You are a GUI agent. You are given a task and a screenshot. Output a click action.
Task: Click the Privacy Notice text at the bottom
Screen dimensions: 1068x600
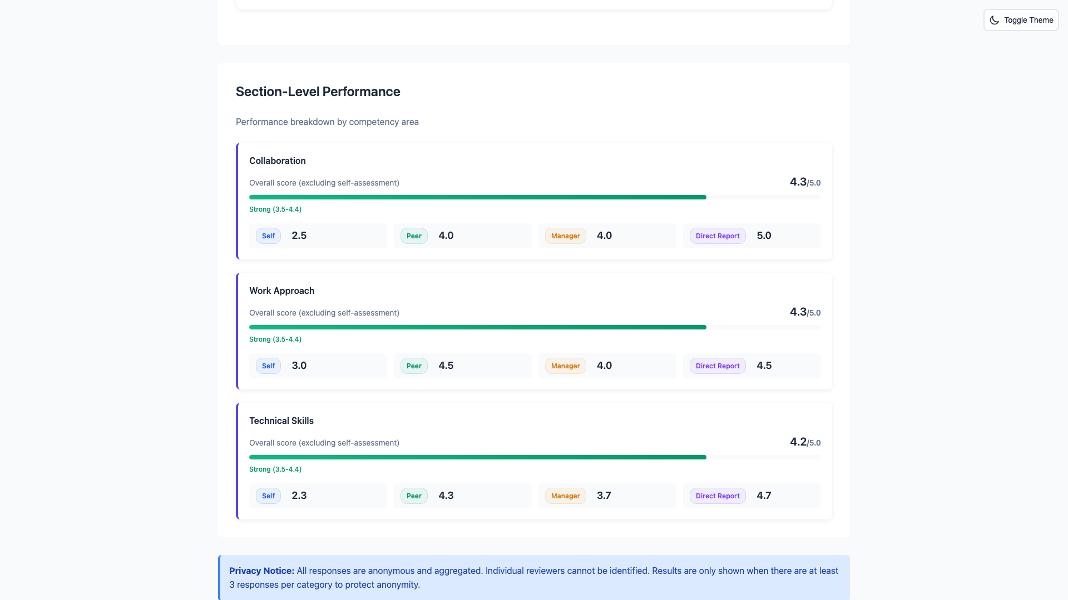click(x=261, y=571)
